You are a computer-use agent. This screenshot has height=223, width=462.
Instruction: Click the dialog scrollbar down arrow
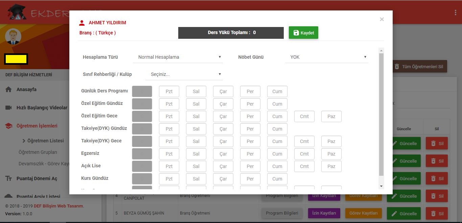[382, 186]
